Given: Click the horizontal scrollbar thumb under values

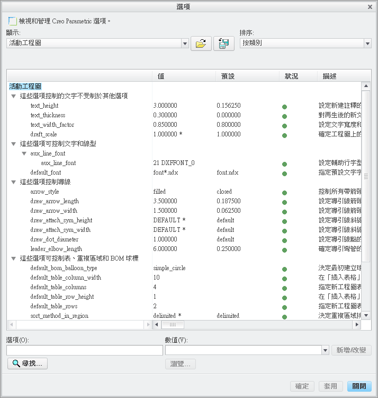Looking at the screenshot, I should coord(173,324).
